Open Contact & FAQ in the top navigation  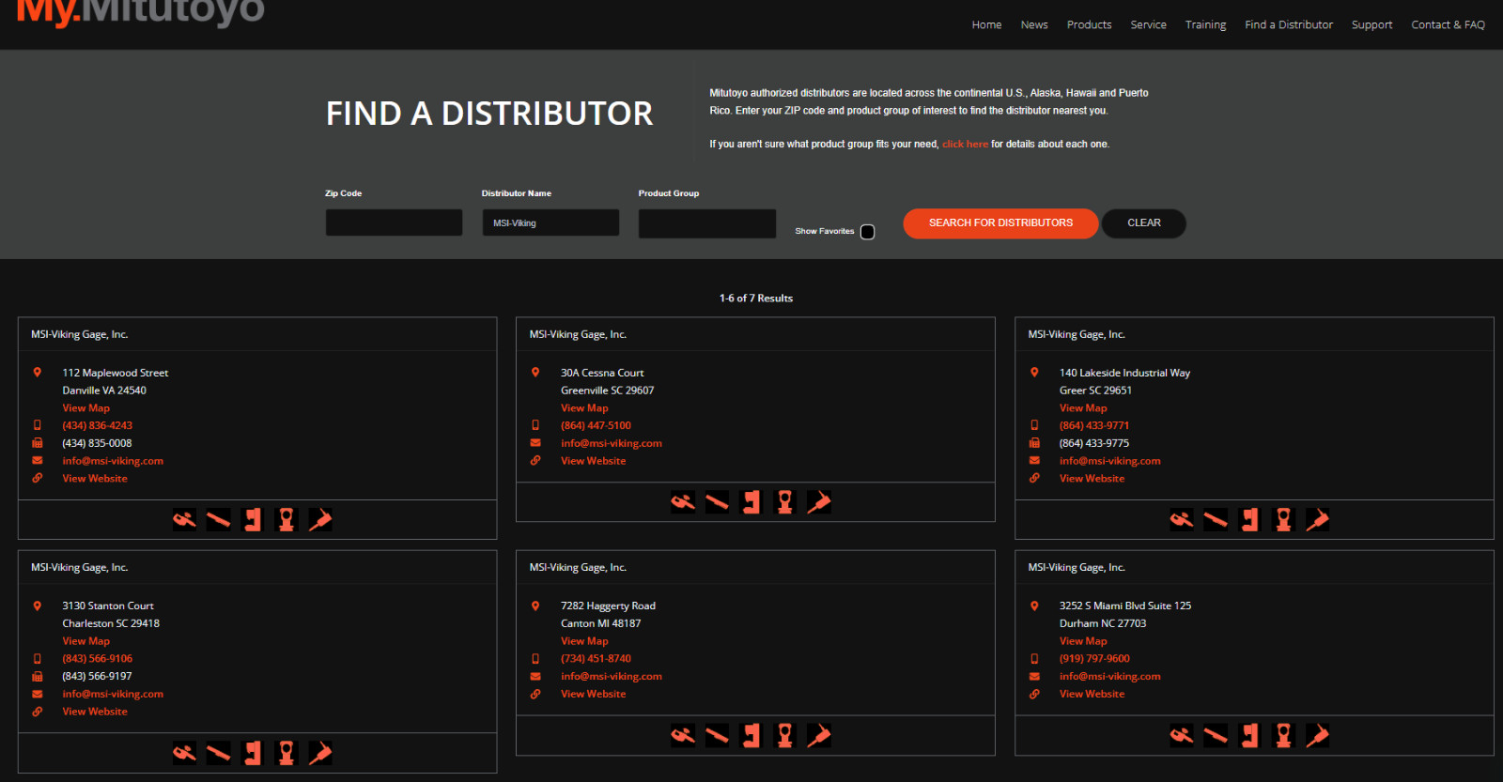pyautogui.click(x=1448, y=24)
